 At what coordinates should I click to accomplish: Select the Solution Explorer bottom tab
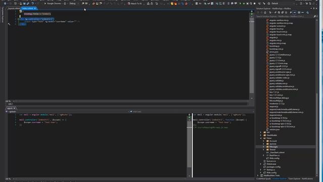click(x=279, y=178)
